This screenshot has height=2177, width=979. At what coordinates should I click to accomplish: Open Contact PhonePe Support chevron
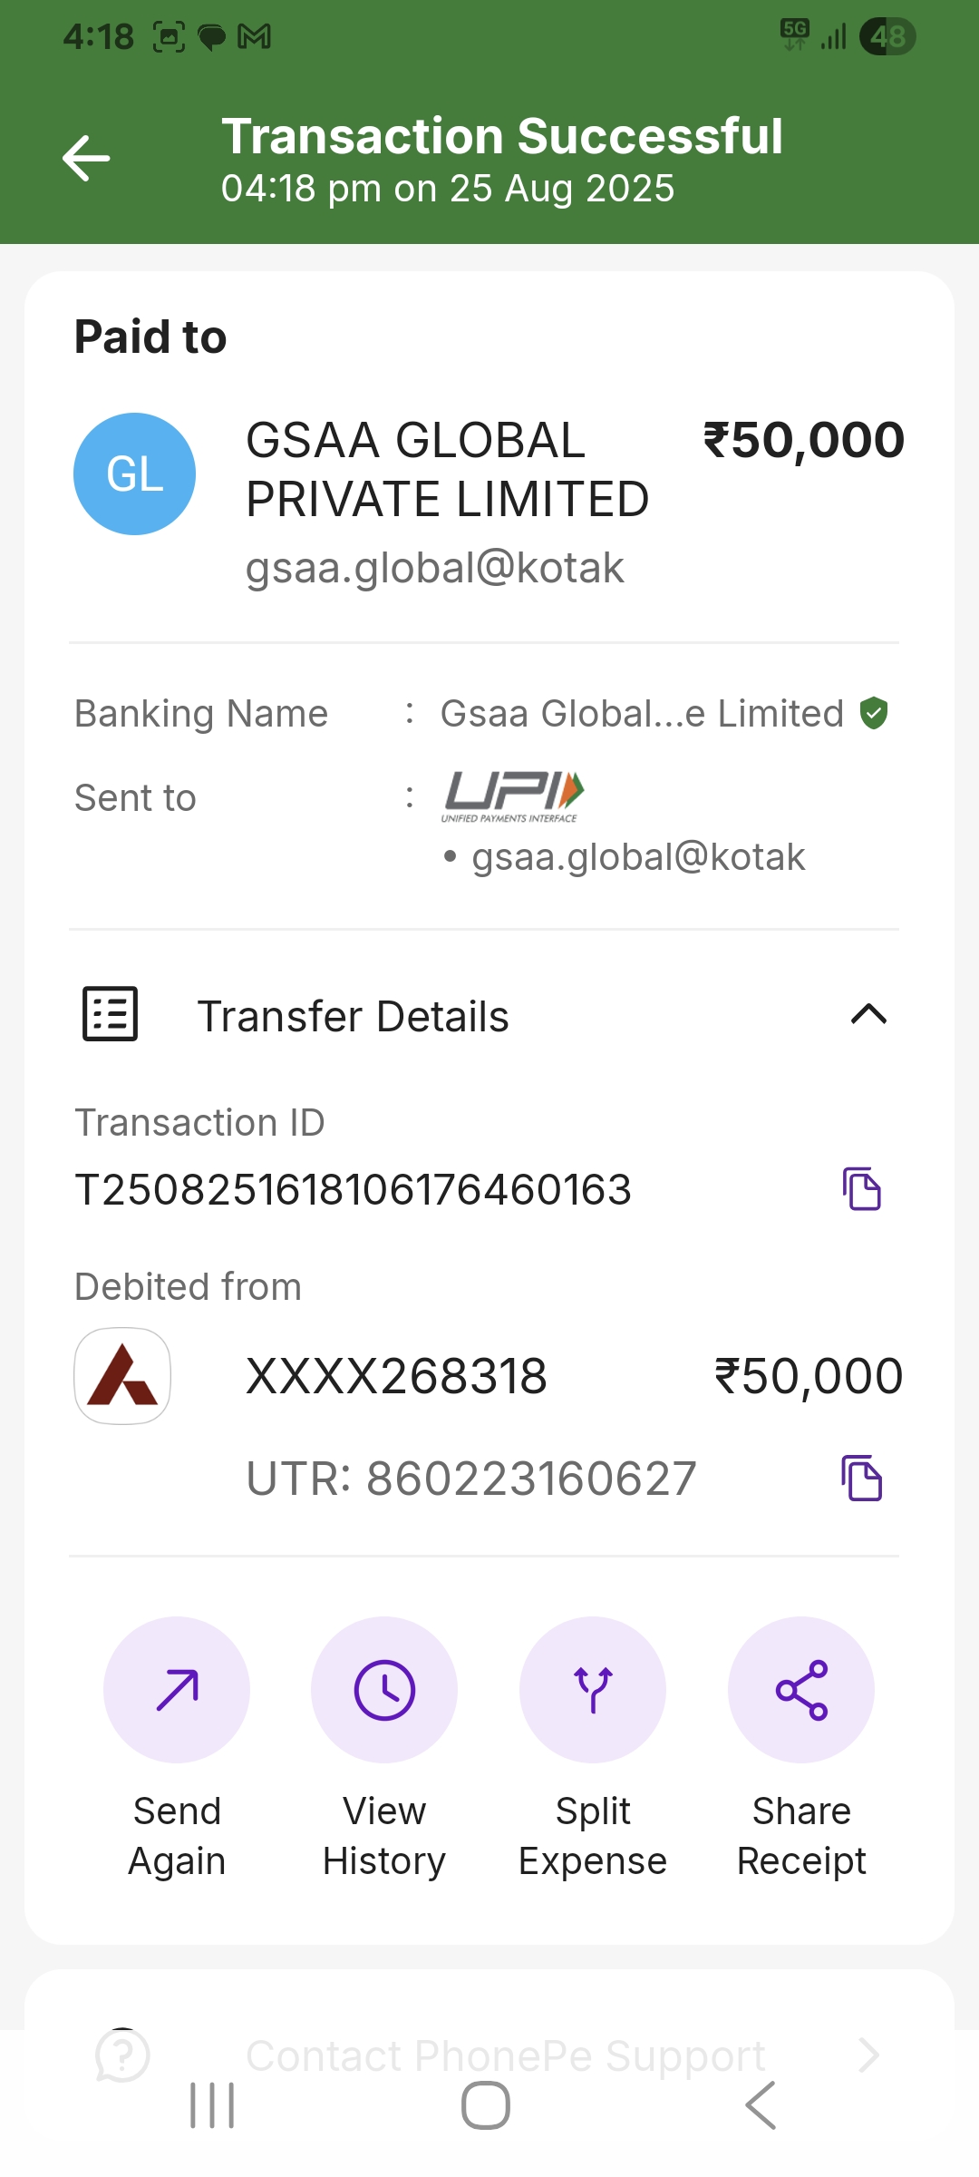pyautogui.click(x=868, y=2055)
